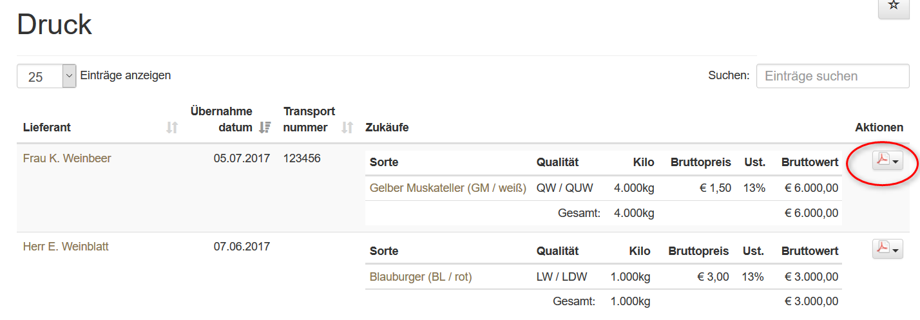Open PDF for Herr E. Weinblatt's row

(x=883, y=249)
